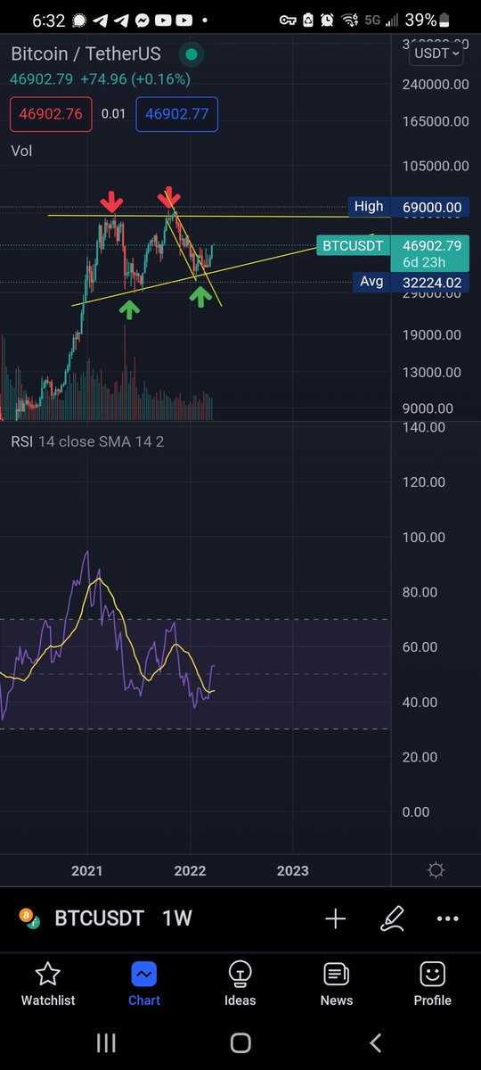Tap the blue buy price 46902.77 box
Screen dimensions: 481x1070
click(177, 114)
